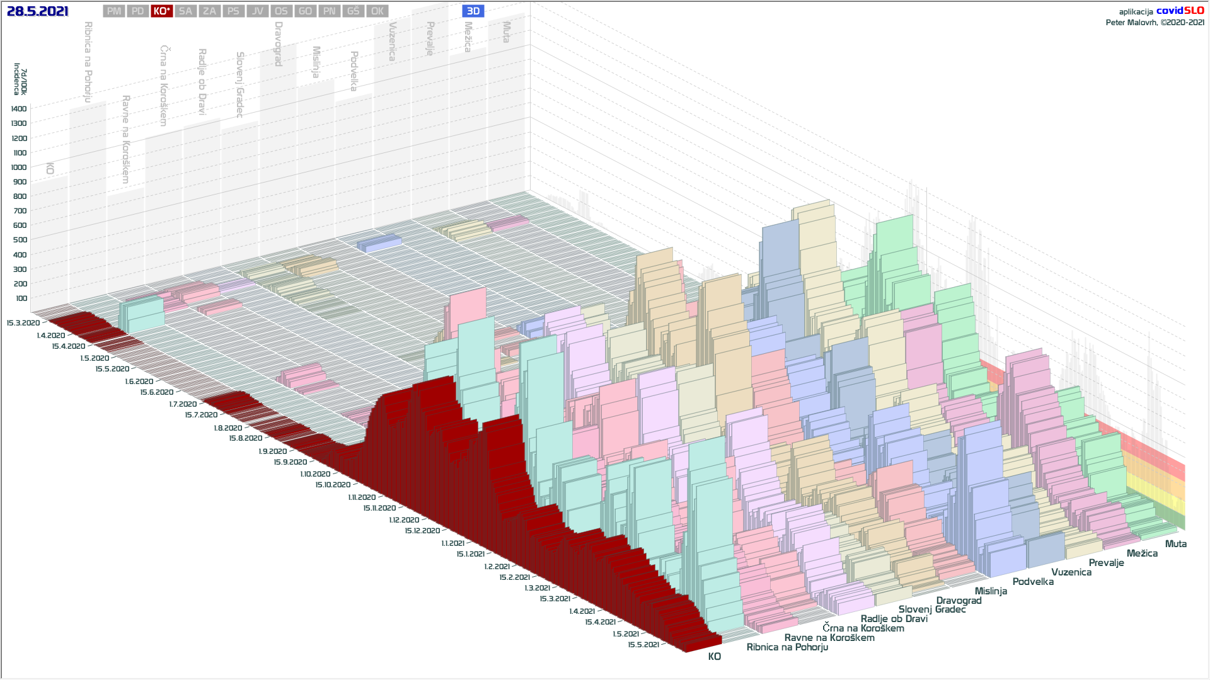Screen dimensions: 1210x680
Task: Switch to the ZA region
Action: (x=210, y=11)
